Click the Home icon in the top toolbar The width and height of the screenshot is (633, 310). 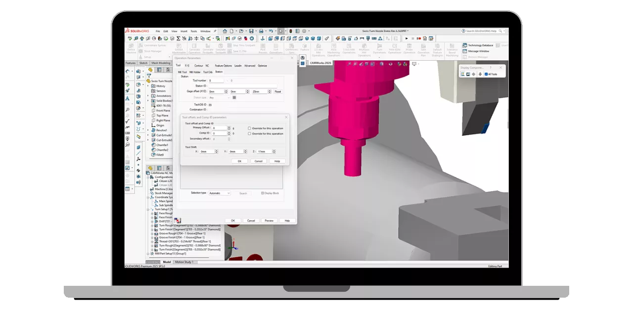[225, 31]
